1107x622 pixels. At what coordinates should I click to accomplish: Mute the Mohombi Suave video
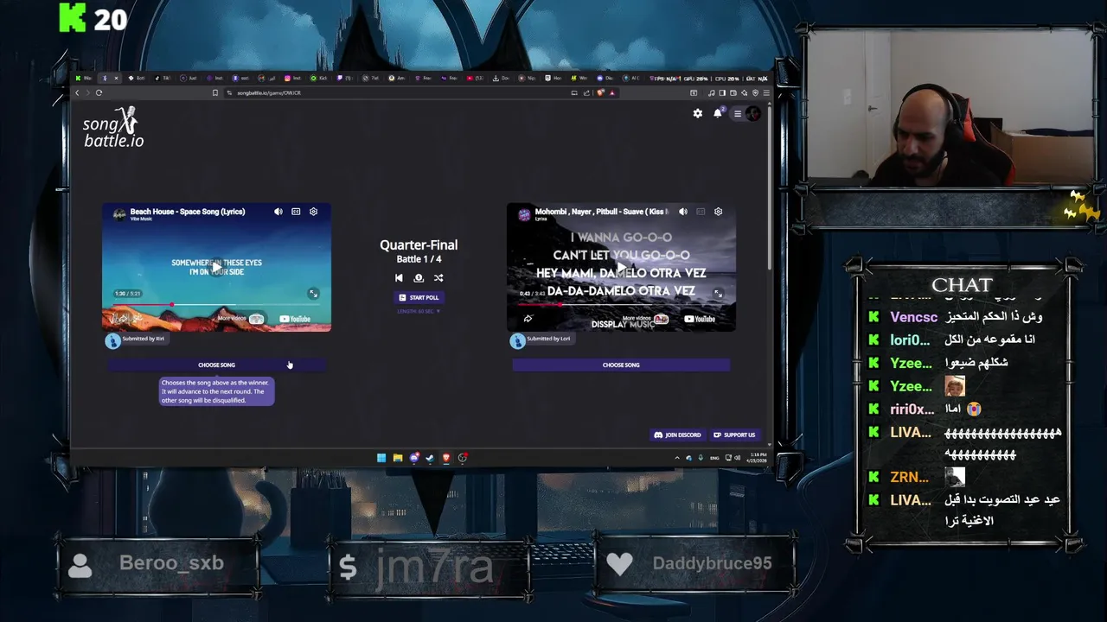pos(683,212)
